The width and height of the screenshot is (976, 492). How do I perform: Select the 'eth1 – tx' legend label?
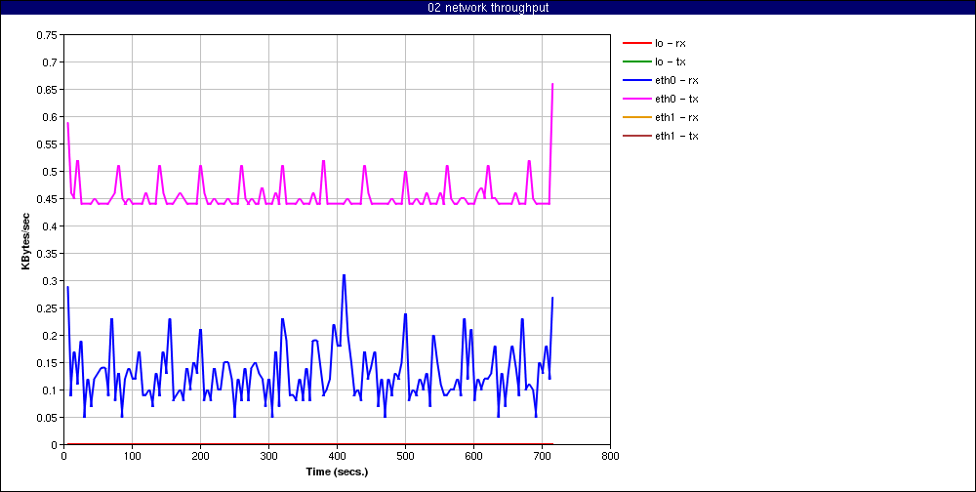point(676,136)
